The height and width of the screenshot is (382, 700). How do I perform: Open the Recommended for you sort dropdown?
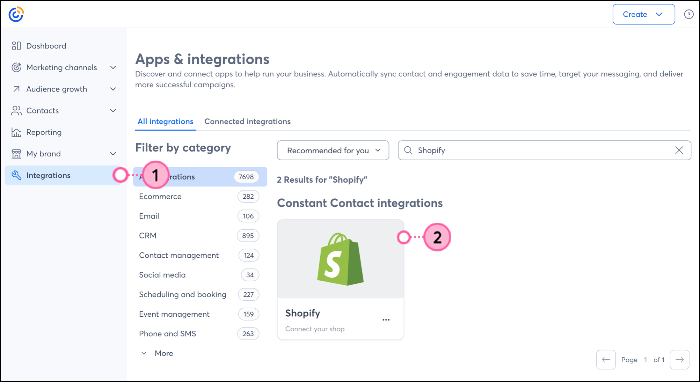click(333, 150)
